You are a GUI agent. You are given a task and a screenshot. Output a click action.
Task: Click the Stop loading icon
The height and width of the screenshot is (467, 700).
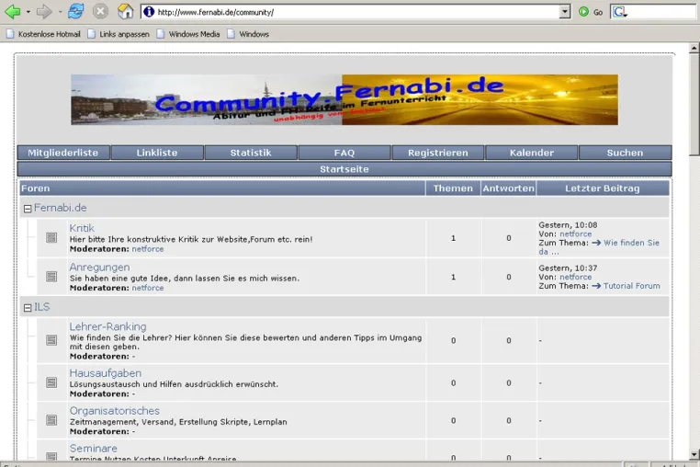[100, 12]
